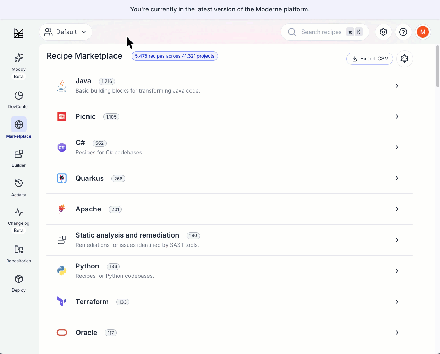
Task: Open Changelog Beta in sidebar
Action: 19,220
